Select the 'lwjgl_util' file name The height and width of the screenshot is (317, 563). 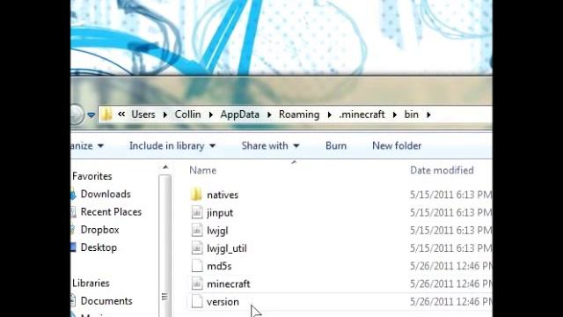[x=227, y=248]
